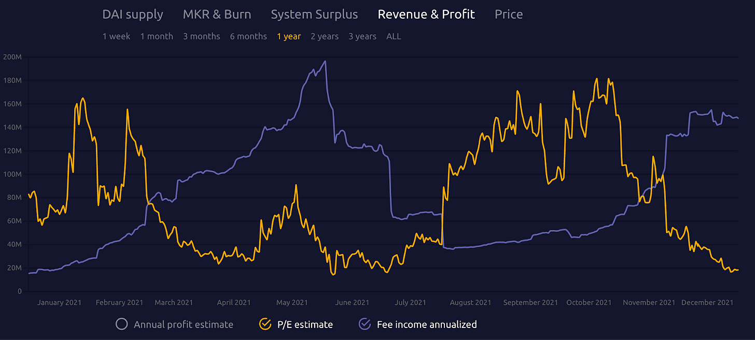Click the January 2021 axis label
Image resolution: width=755 pixels, height=340 pixels.
pos(59,303)
